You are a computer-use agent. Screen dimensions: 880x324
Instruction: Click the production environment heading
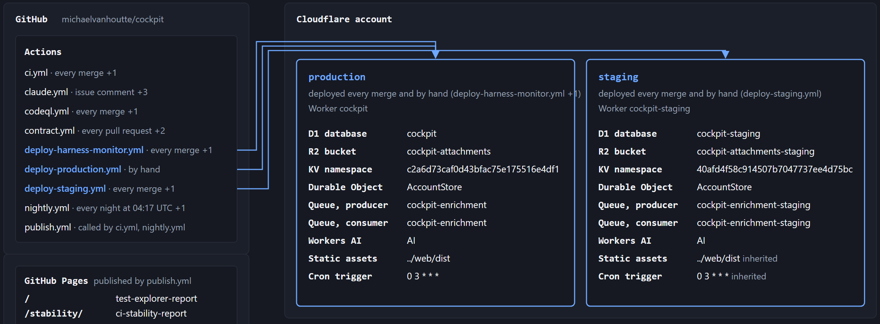[337, 77]
